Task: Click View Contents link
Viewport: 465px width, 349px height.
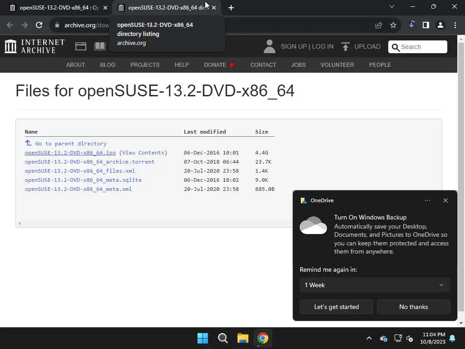Action: (143, 153)
